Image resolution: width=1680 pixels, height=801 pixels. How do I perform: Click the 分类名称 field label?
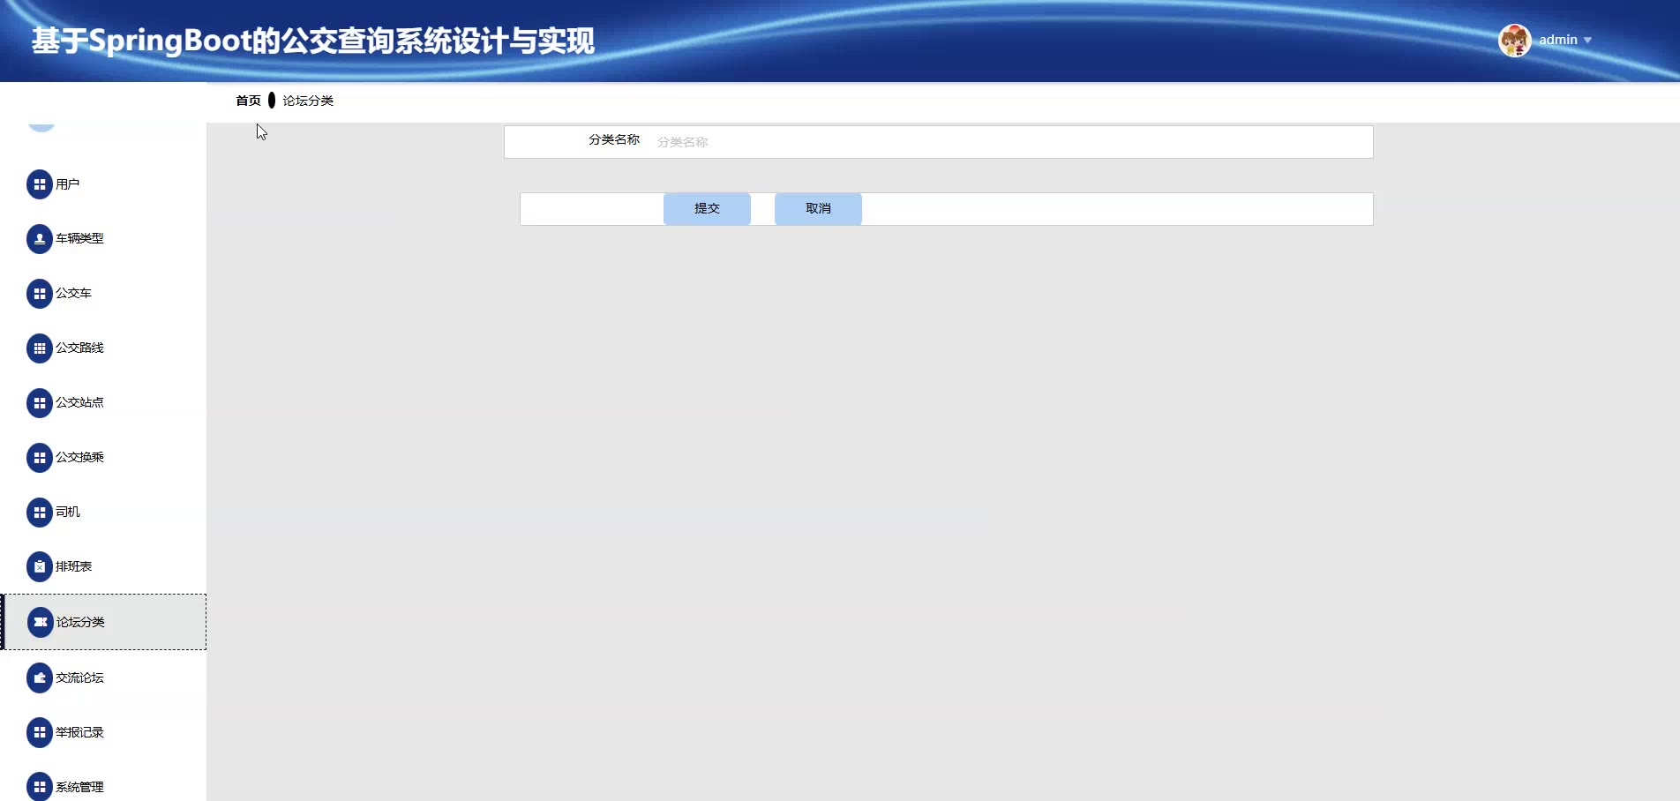614,140
